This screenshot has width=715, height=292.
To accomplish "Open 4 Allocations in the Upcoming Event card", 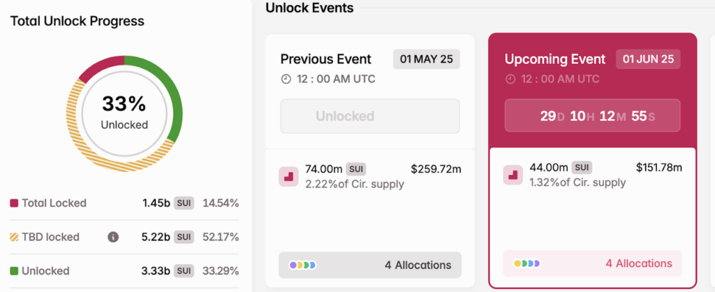I will click(x=593, y=263).
